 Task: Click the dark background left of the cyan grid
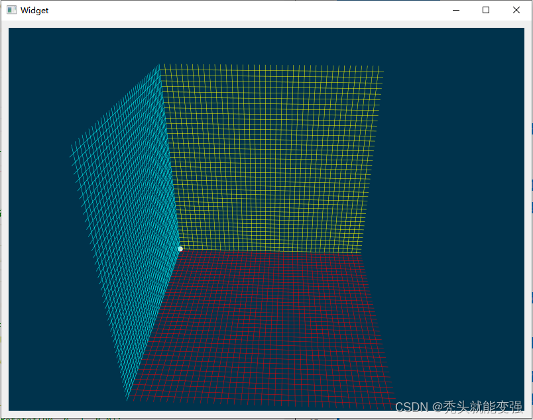point(40,199)
